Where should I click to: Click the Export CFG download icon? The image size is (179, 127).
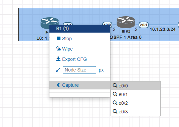point(58,59)
